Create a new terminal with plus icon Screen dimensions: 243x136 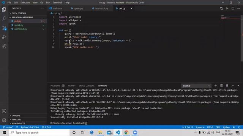pos(216,86)
